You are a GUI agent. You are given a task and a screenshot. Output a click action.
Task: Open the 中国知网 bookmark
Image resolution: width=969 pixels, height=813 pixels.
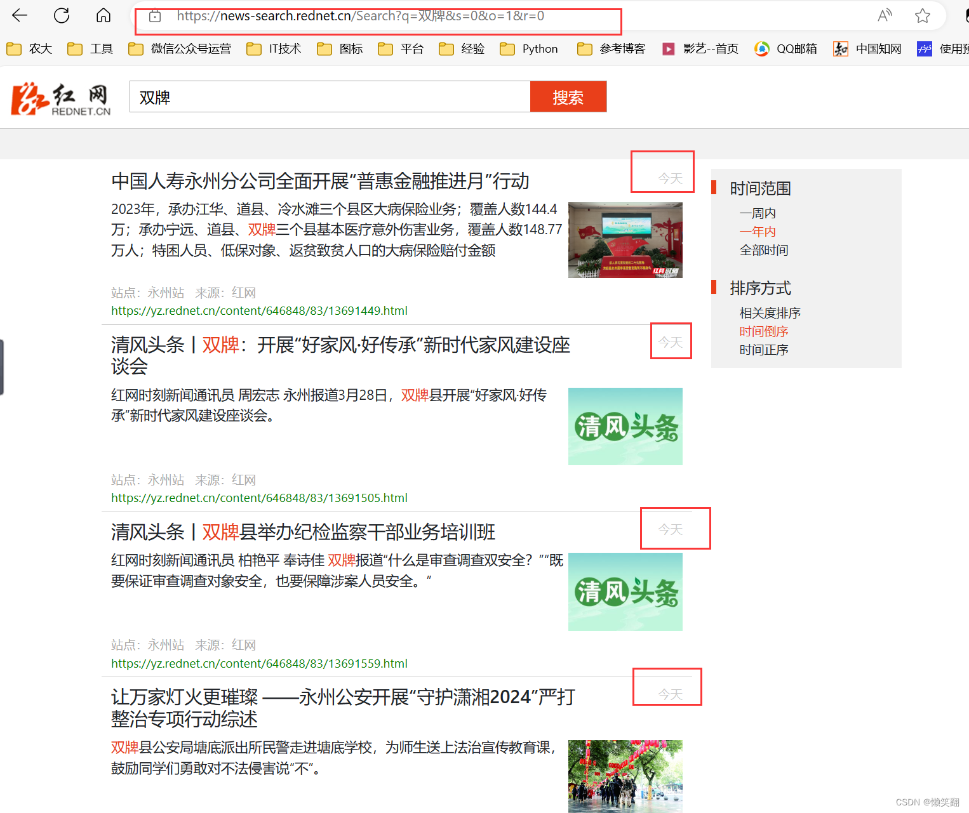click(867, 49)
